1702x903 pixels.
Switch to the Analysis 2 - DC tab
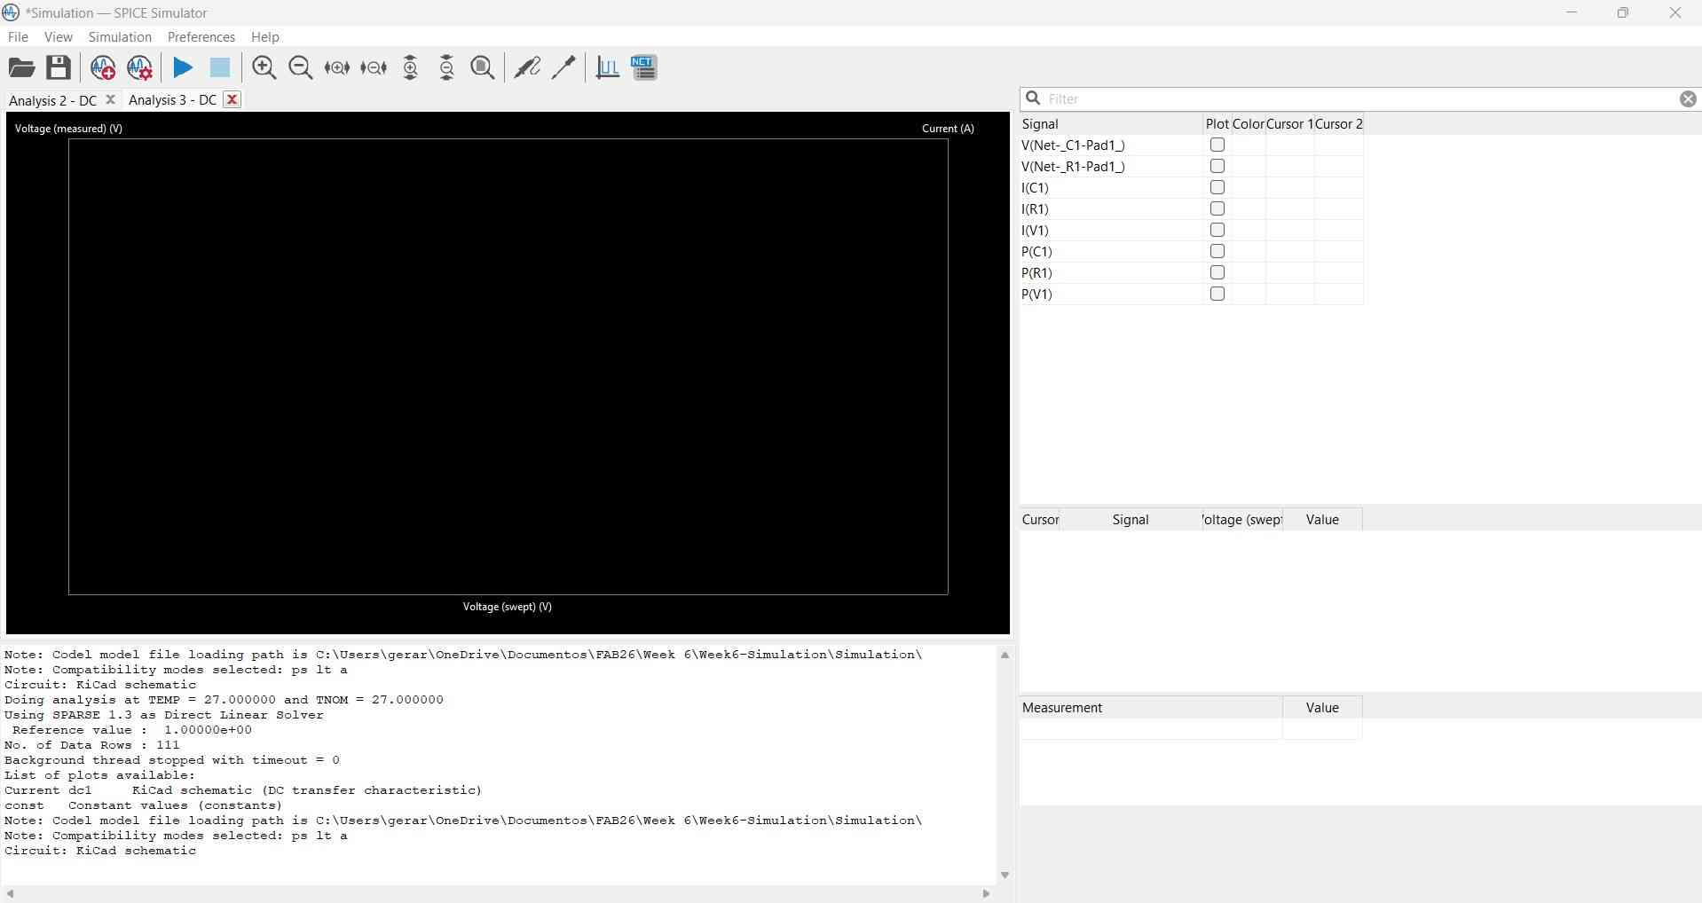(x=53, y=100)
